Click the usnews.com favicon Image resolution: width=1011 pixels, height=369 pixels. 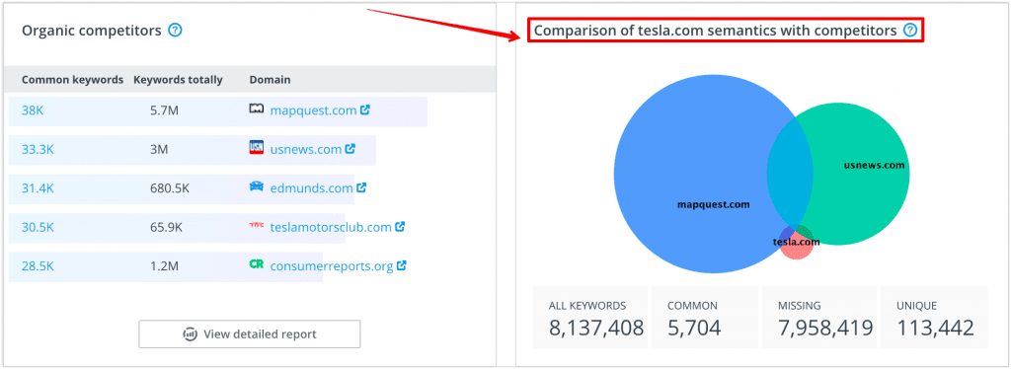(257, 147)
